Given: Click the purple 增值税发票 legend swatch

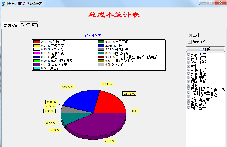Looking at the screenshot, I should tap(36, 65).
